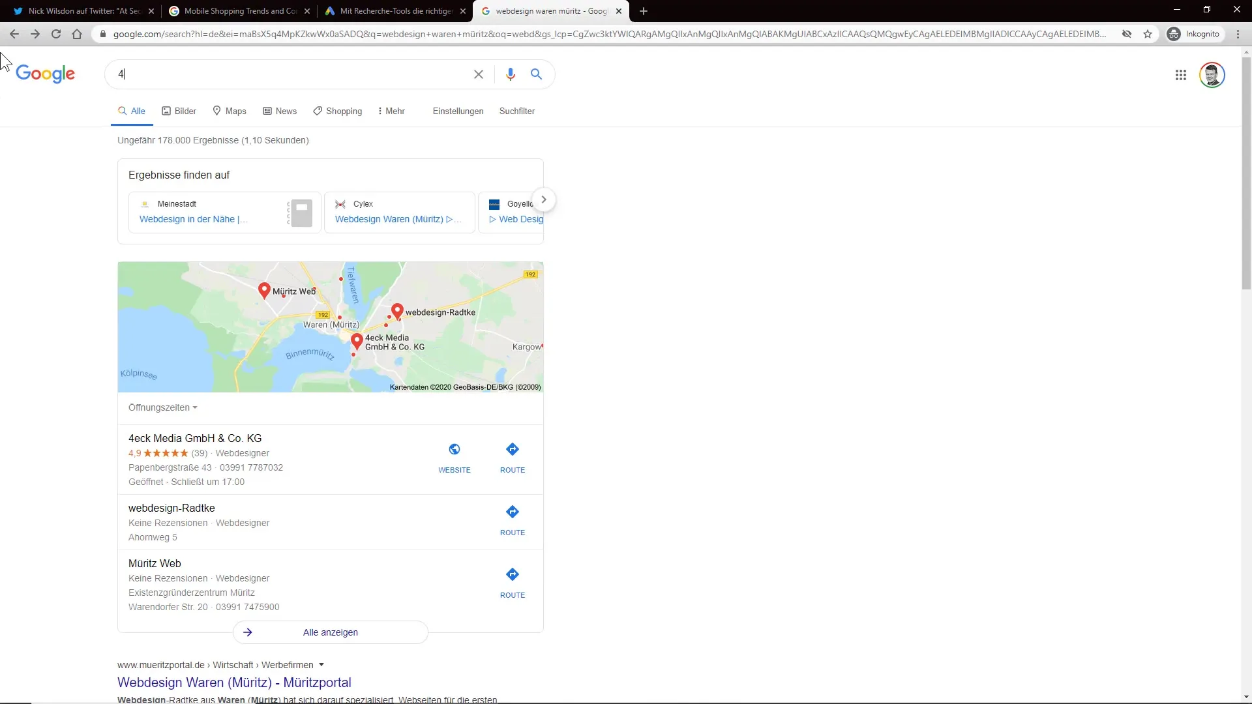Run the search with the magnifier icon
Viewport: 1252px width, 704px height.
coord(536,74)
